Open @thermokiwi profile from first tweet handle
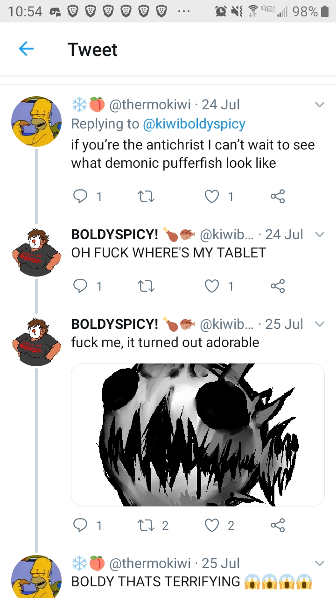336x598 pixels. coord(150,105)
